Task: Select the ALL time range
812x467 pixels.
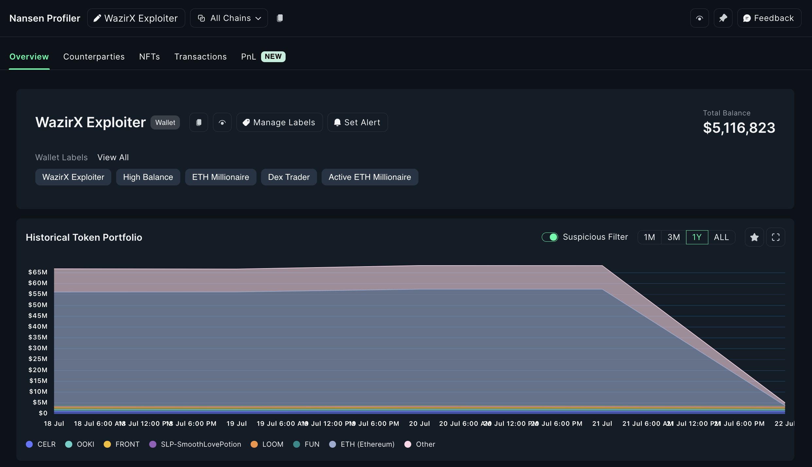Action: [721, 237]
